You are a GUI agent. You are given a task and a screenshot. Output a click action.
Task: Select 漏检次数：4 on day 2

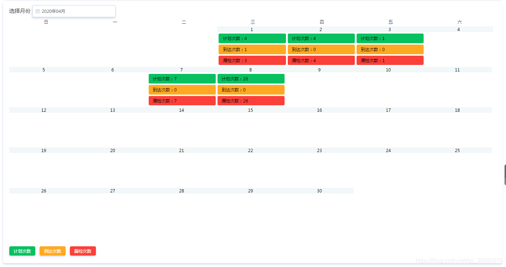[321, 60]
